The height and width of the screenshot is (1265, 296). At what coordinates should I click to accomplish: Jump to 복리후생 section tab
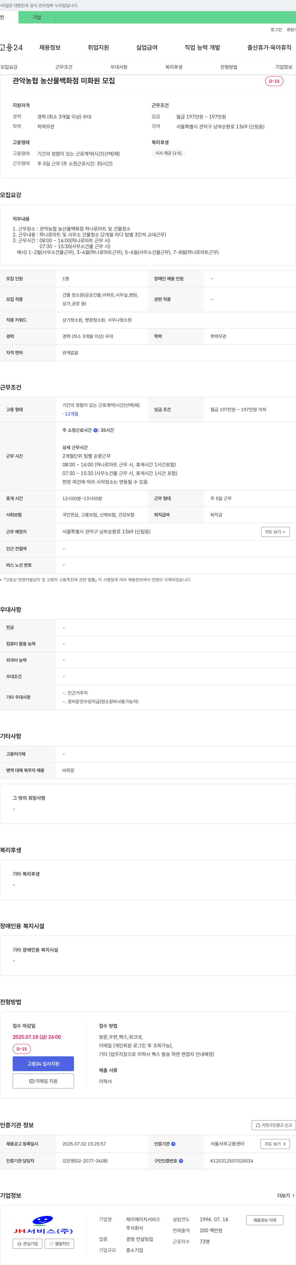pos(174,67)
